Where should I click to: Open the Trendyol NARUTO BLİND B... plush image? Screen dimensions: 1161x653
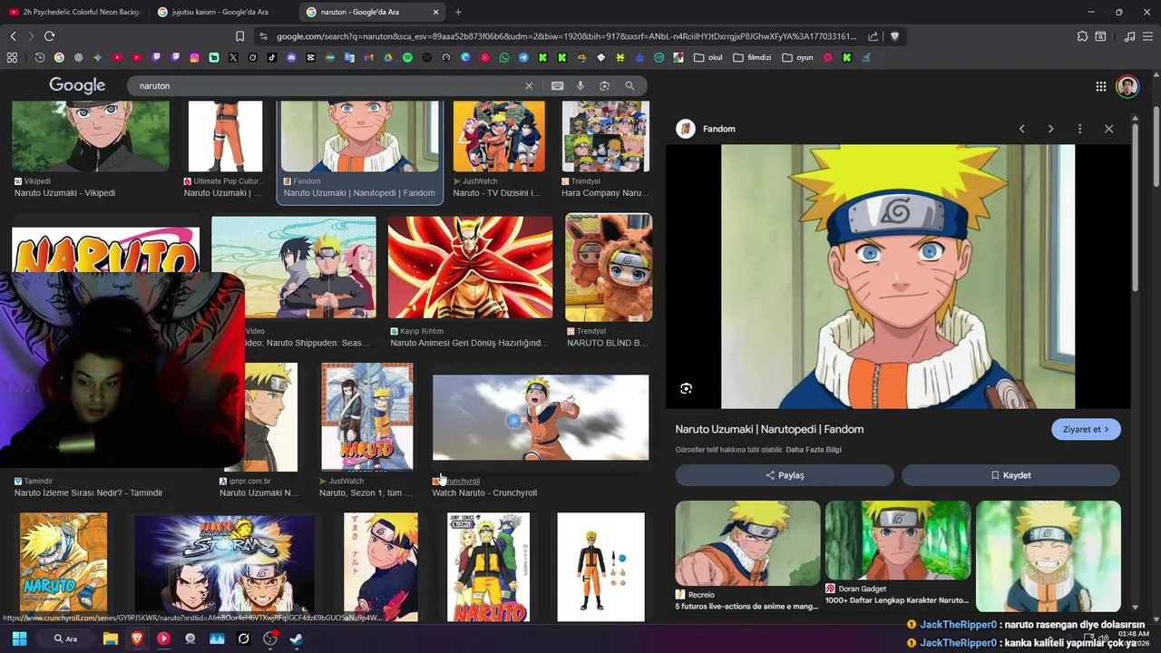tap(609, 267)
